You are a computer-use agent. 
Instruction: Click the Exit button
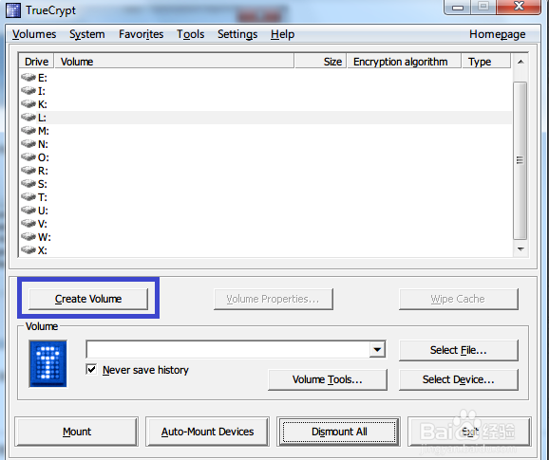coord(469,432)
